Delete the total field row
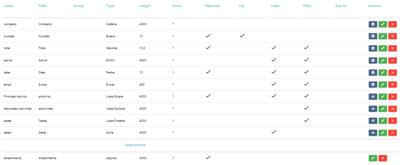Viewport: 406px width, 165px height. (x=393, y=48)
